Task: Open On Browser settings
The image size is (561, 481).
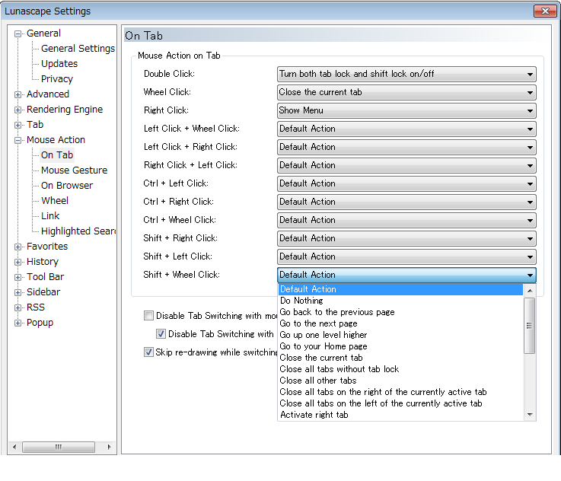Action: (67, 186)
